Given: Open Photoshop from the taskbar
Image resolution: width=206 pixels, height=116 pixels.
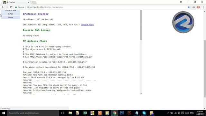Looking at the screenshot, I should pos(122,113).
